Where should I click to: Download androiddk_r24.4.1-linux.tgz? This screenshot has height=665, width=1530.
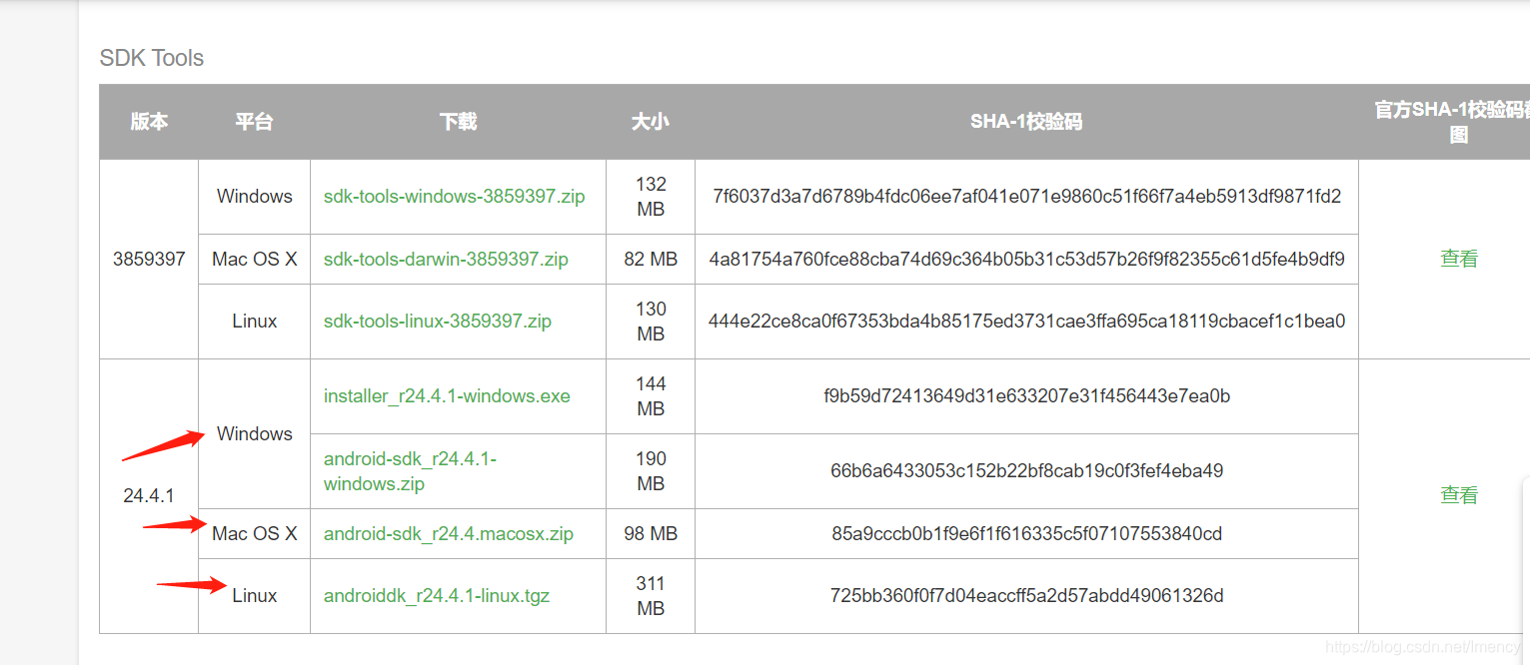coord(437,596)
